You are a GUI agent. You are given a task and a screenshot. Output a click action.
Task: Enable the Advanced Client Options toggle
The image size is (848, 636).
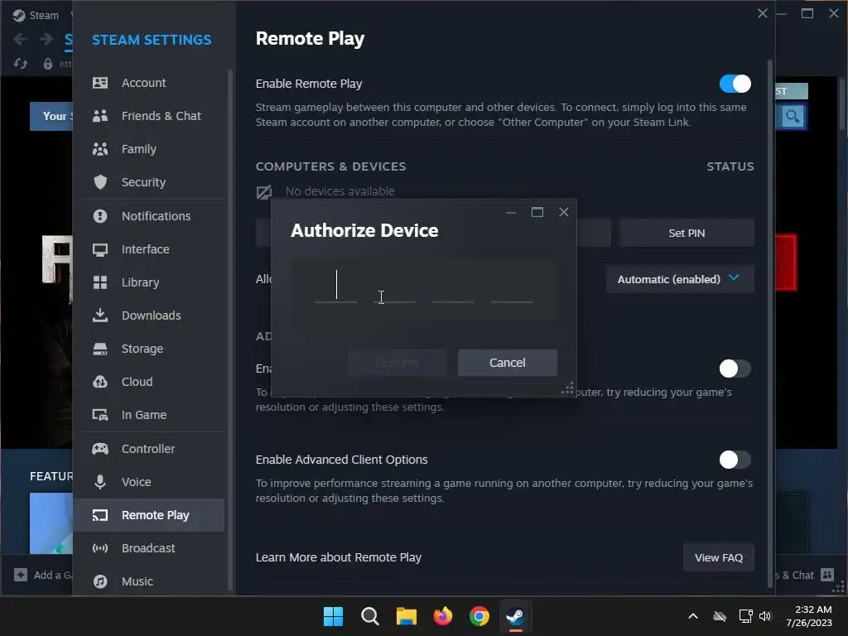click(x=735, y=460)
